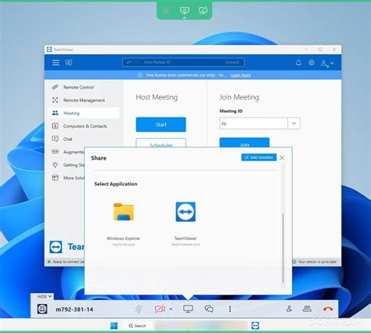Click the remote session icon beside hamburger menu
This screenshot has width=371, height=333.
69,63
